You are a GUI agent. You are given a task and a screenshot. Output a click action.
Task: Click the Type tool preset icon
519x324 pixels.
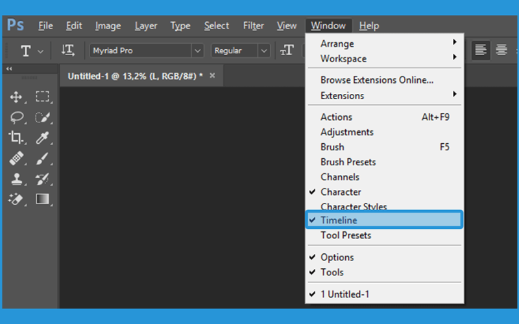coord(26,51)
